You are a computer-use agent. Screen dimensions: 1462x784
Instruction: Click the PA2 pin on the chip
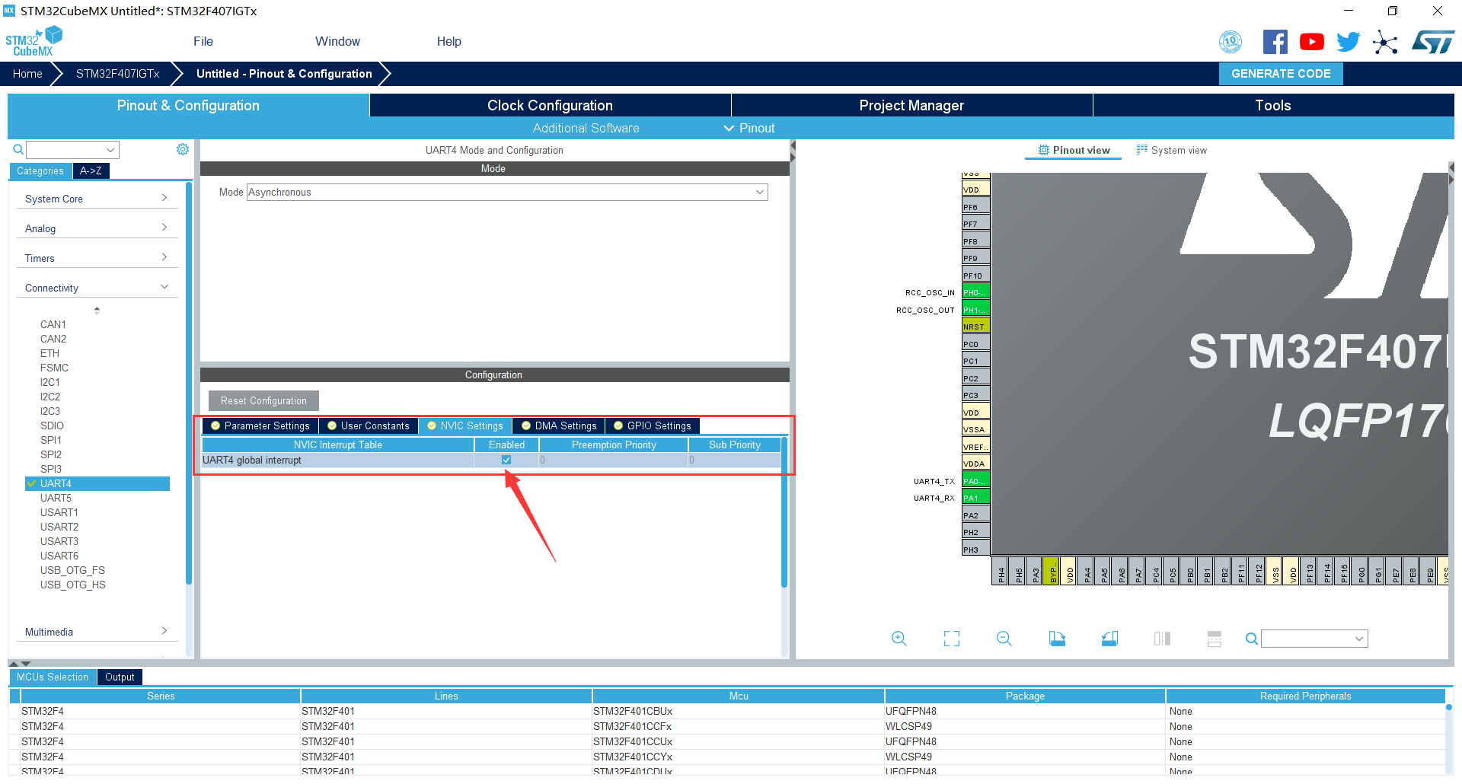coord(975,515)
